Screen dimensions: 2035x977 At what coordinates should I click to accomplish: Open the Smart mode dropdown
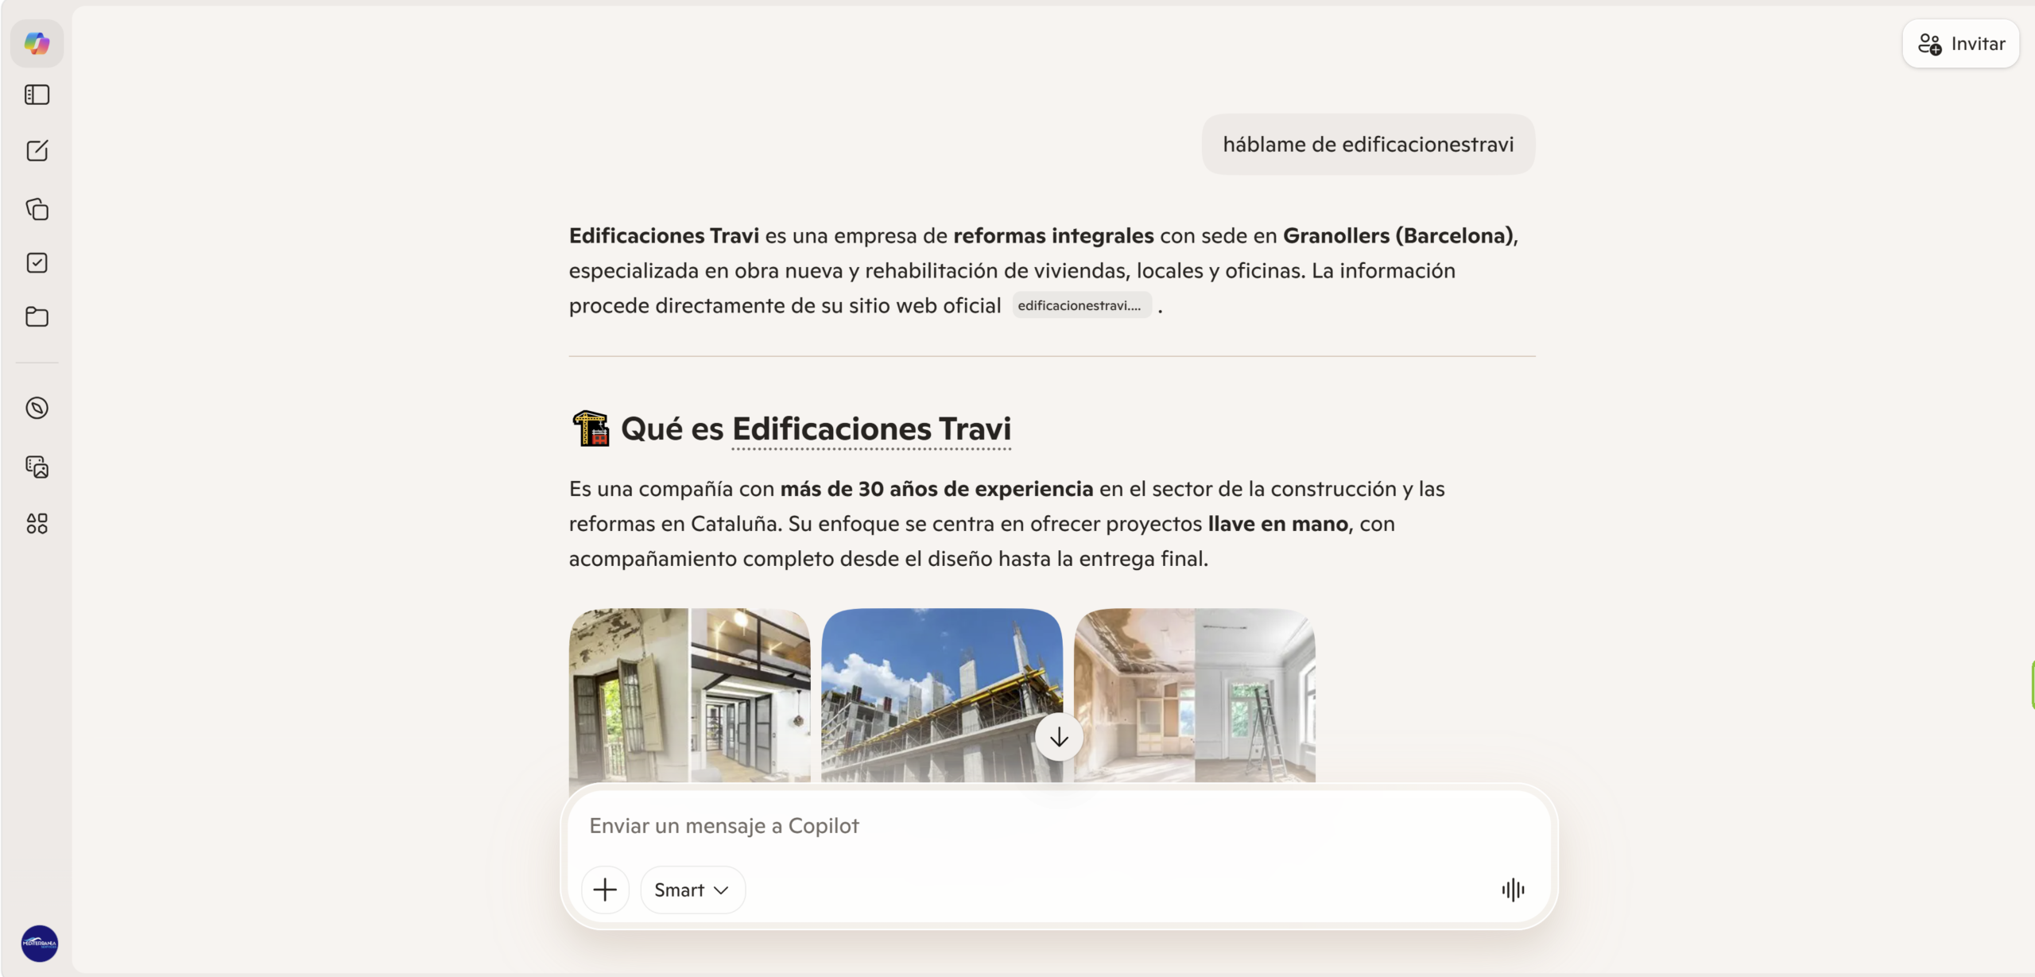click(x=692, y=890)
